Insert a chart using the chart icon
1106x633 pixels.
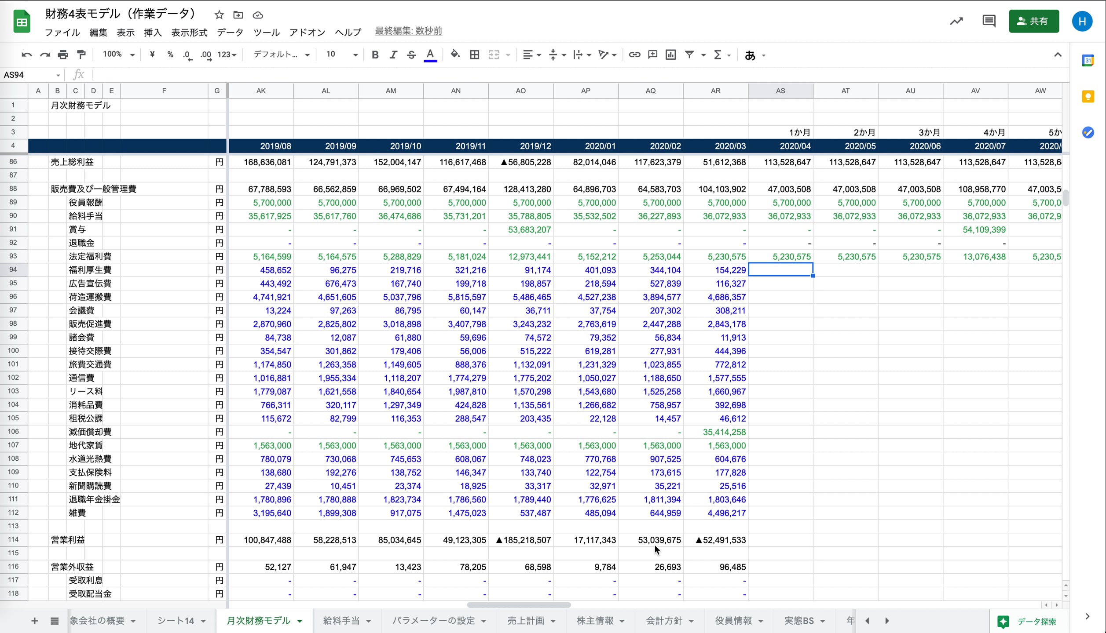coord(670,55)
